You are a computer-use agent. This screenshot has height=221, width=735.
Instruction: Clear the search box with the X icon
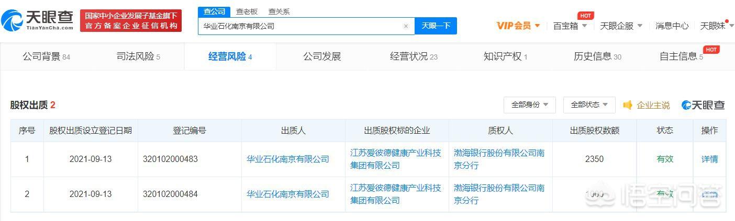[x=406, y=26]
